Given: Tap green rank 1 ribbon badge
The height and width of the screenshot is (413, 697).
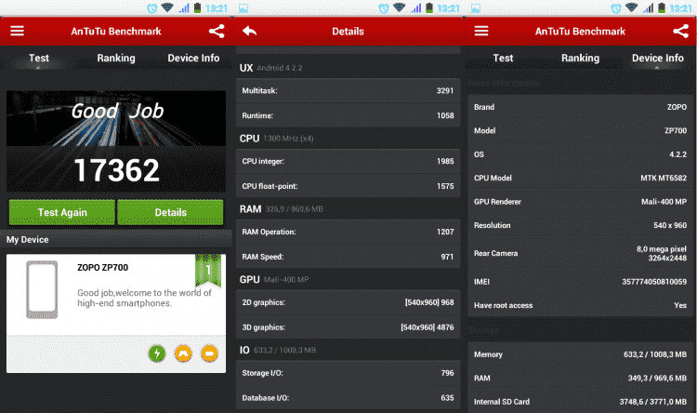Looking at the screenshot, I should pyautogui.click(x=208, y=270).
